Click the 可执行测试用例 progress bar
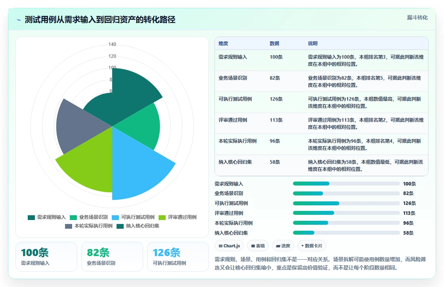The image size is (444, 287). (346, 203)
